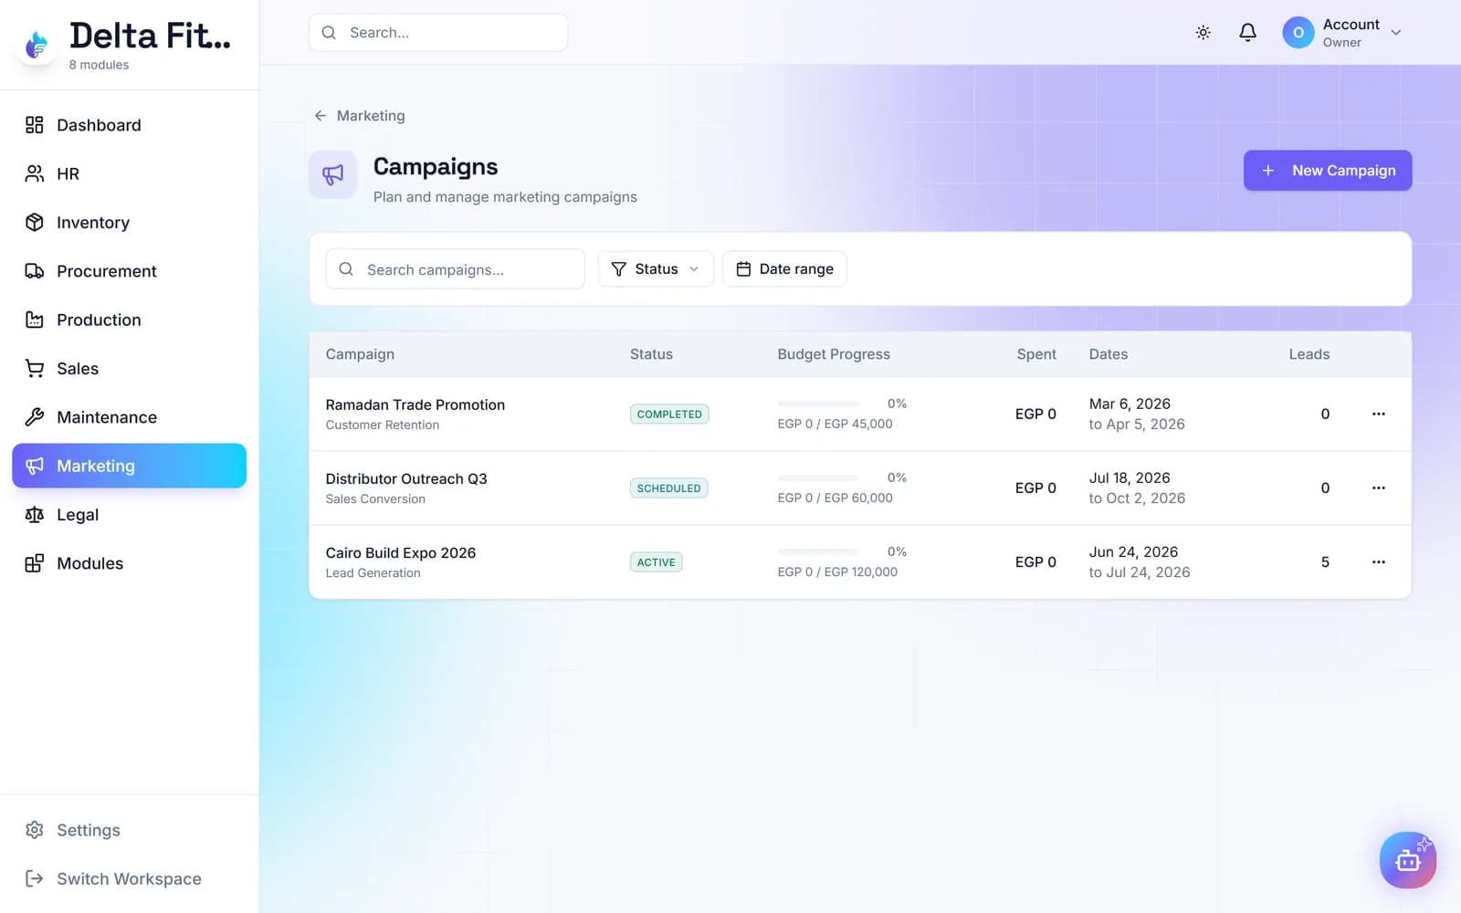Click the SCHEDULED status badge
Image resolution: width=1461 pixels, height=913 pixels.
tap(668, 488)
